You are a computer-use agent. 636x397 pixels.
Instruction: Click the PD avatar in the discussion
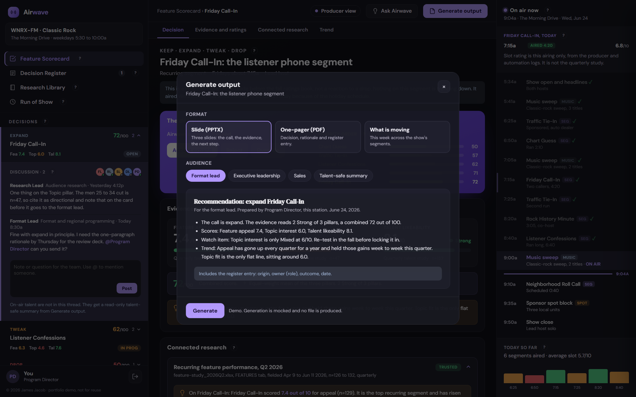tap(137, 172)
